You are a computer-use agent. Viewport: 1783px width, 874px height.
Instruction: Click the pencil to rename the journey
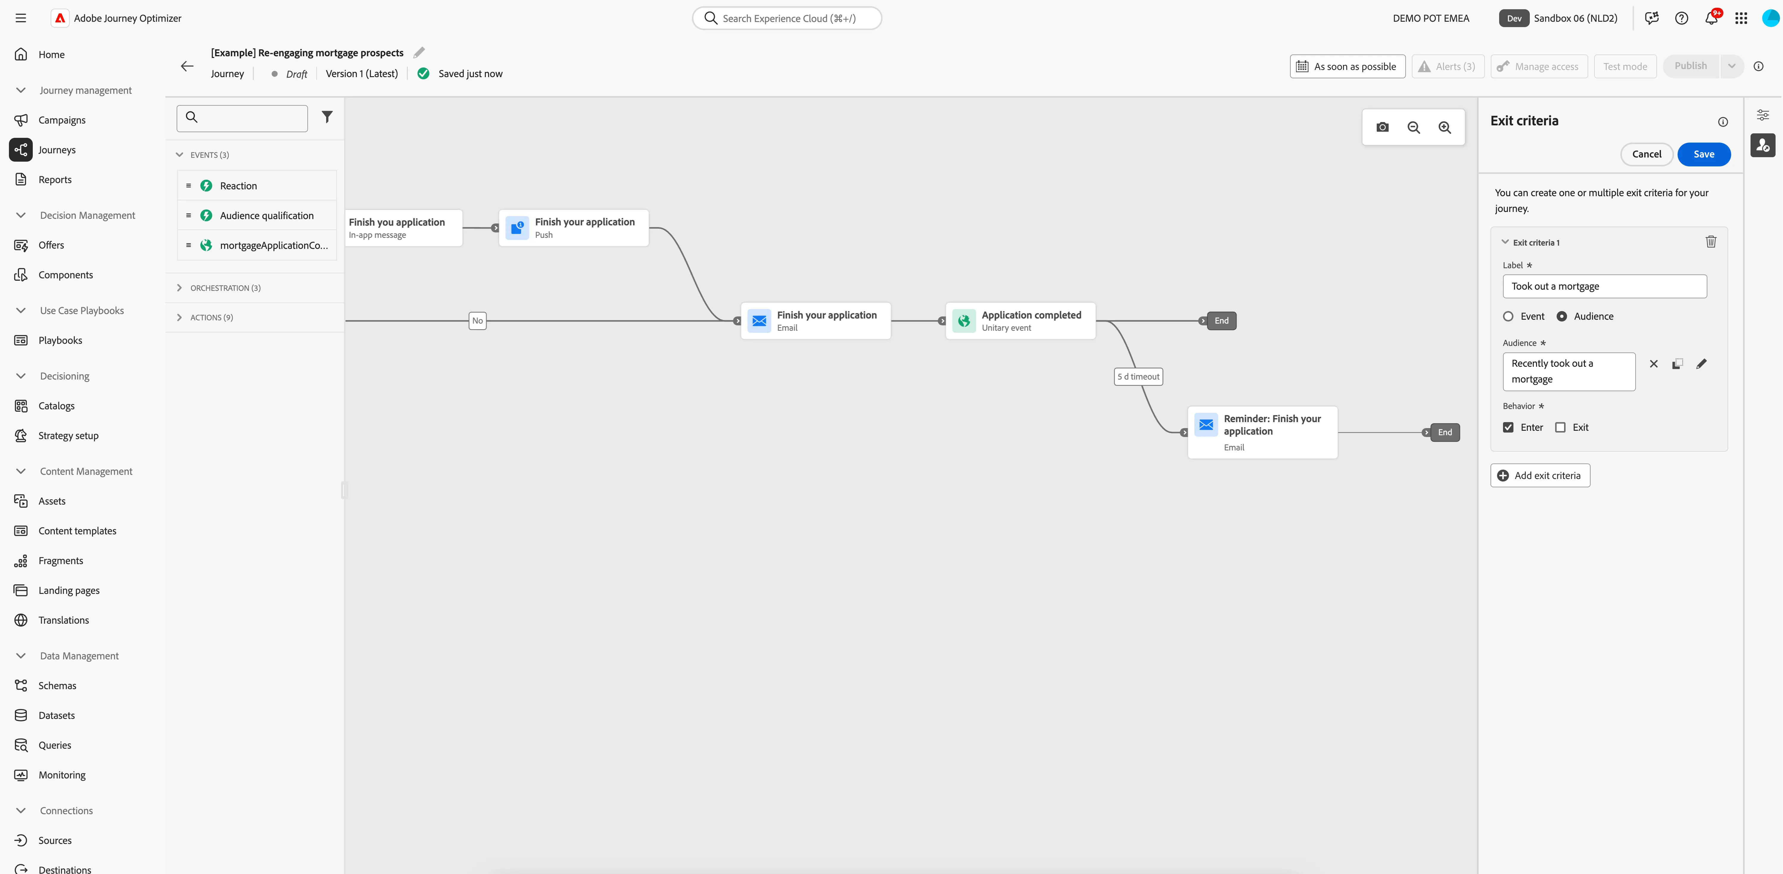[x=419, y=53]
